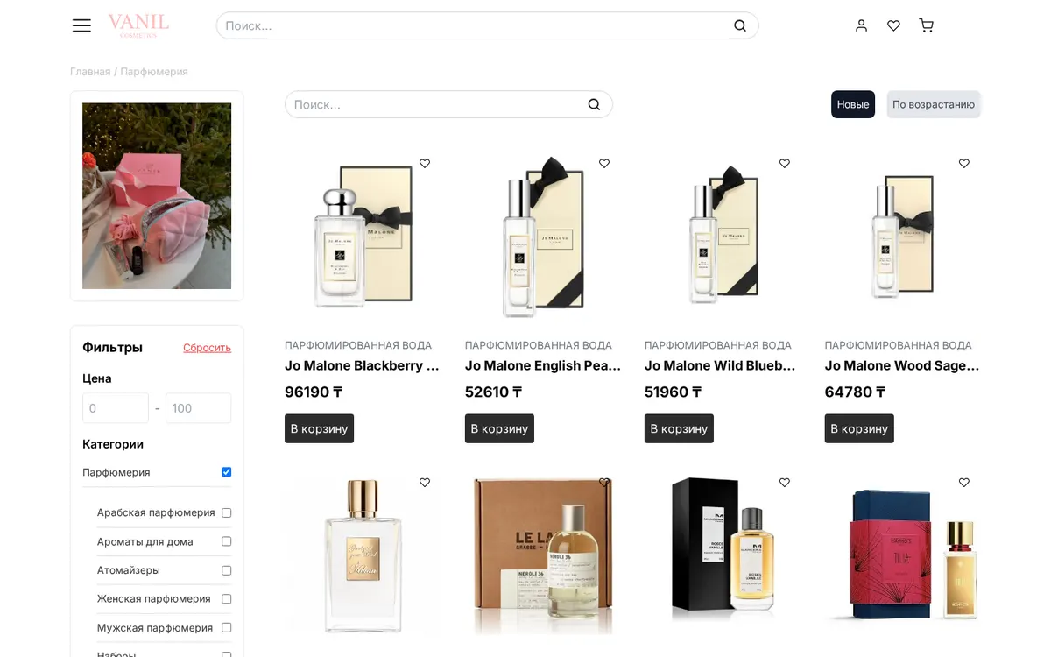Add Jo Malone Wood Sage to favorites
1051x657 pixels.
coord(964,163)
